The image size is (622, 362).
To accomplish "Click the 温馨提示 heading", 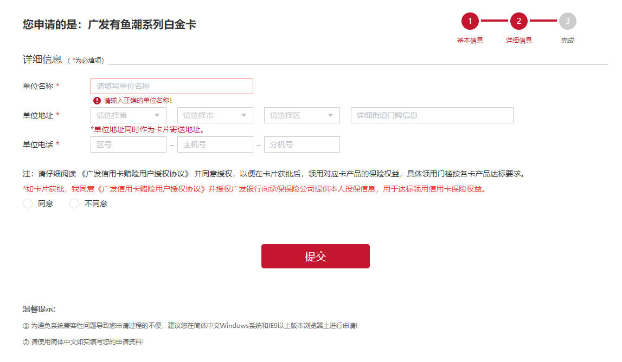I will (39, 309).
